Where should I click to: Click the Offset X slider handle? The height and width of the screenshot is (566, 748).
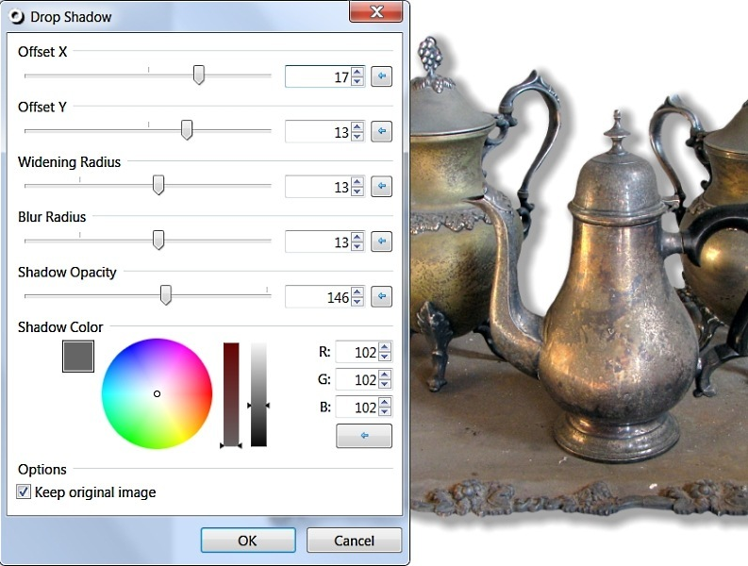pos(199,75)
